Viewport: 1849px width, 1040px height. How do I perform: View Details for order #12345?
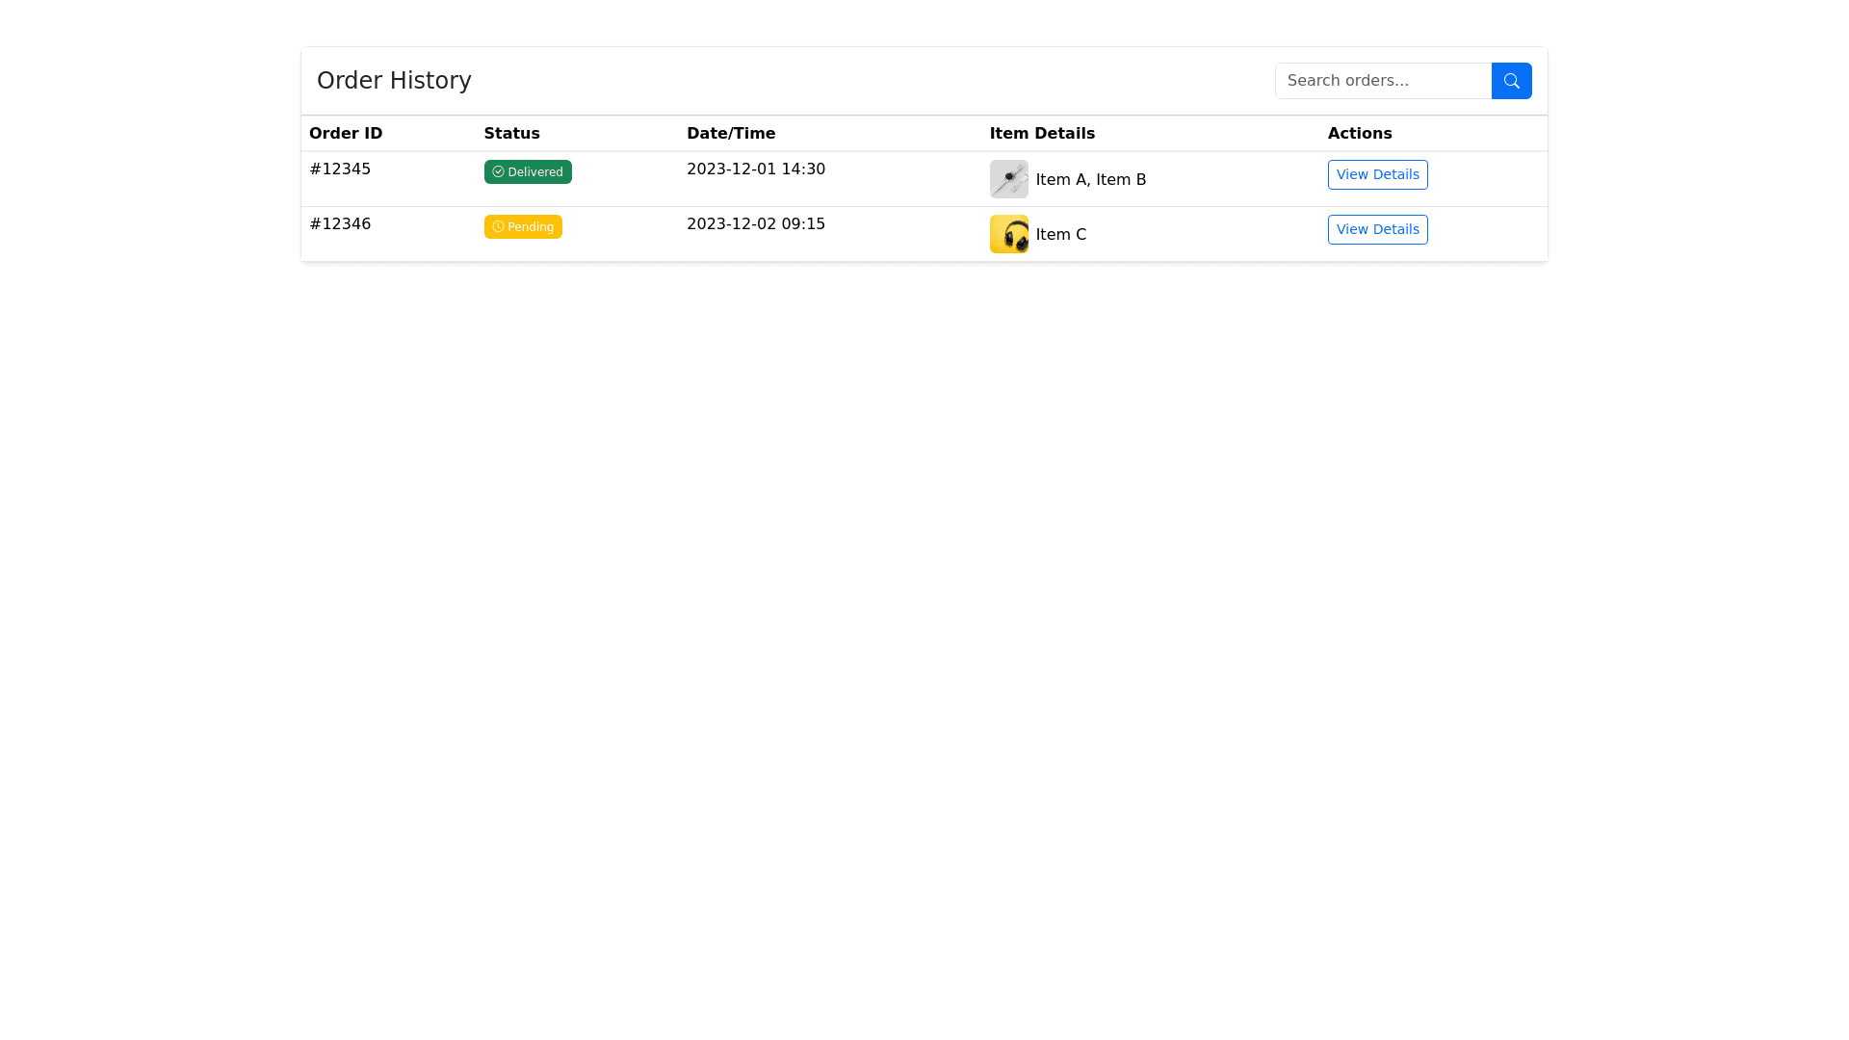[x=1377, y=174]
